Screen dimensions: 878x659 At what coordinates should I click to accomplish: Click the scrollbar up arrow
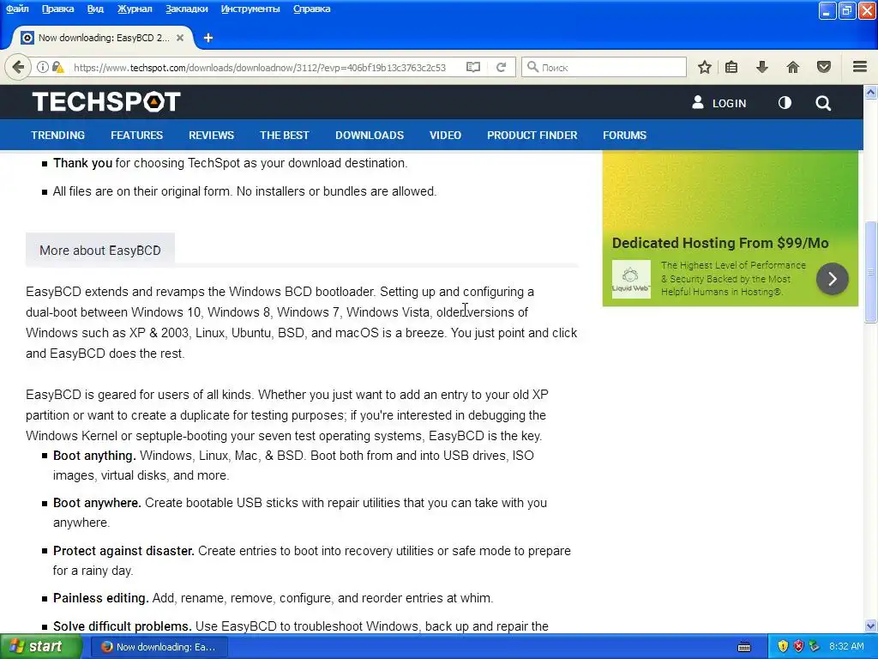(871, 92)
